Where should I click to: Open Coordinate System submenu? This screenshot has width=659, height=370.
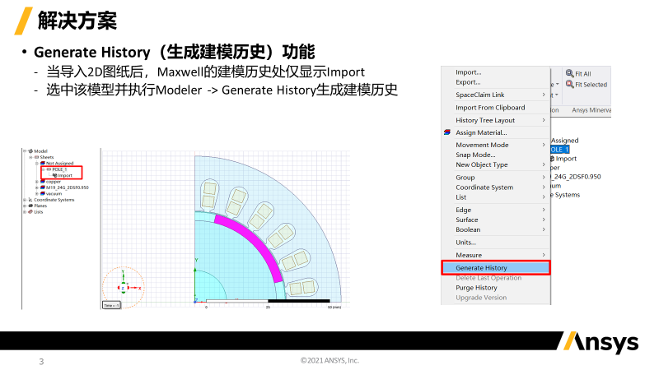tap(484, 187)
